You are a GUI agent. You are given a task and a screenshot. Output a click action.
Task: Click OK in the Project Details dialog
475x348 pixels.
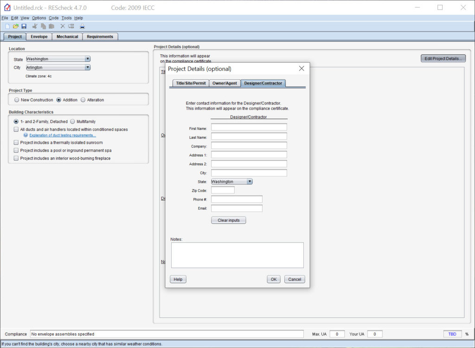(x=274, y=279)
